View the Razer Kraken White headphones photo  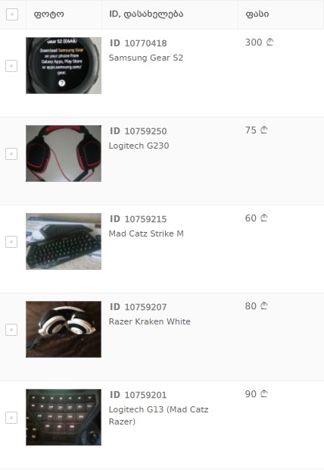coord(64,330)
